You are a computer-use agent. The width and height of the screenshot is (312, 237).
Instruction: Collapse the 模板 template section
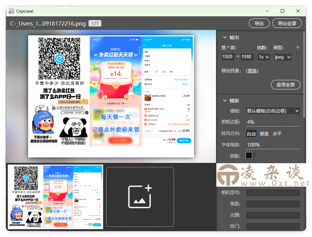pos(225,101)
